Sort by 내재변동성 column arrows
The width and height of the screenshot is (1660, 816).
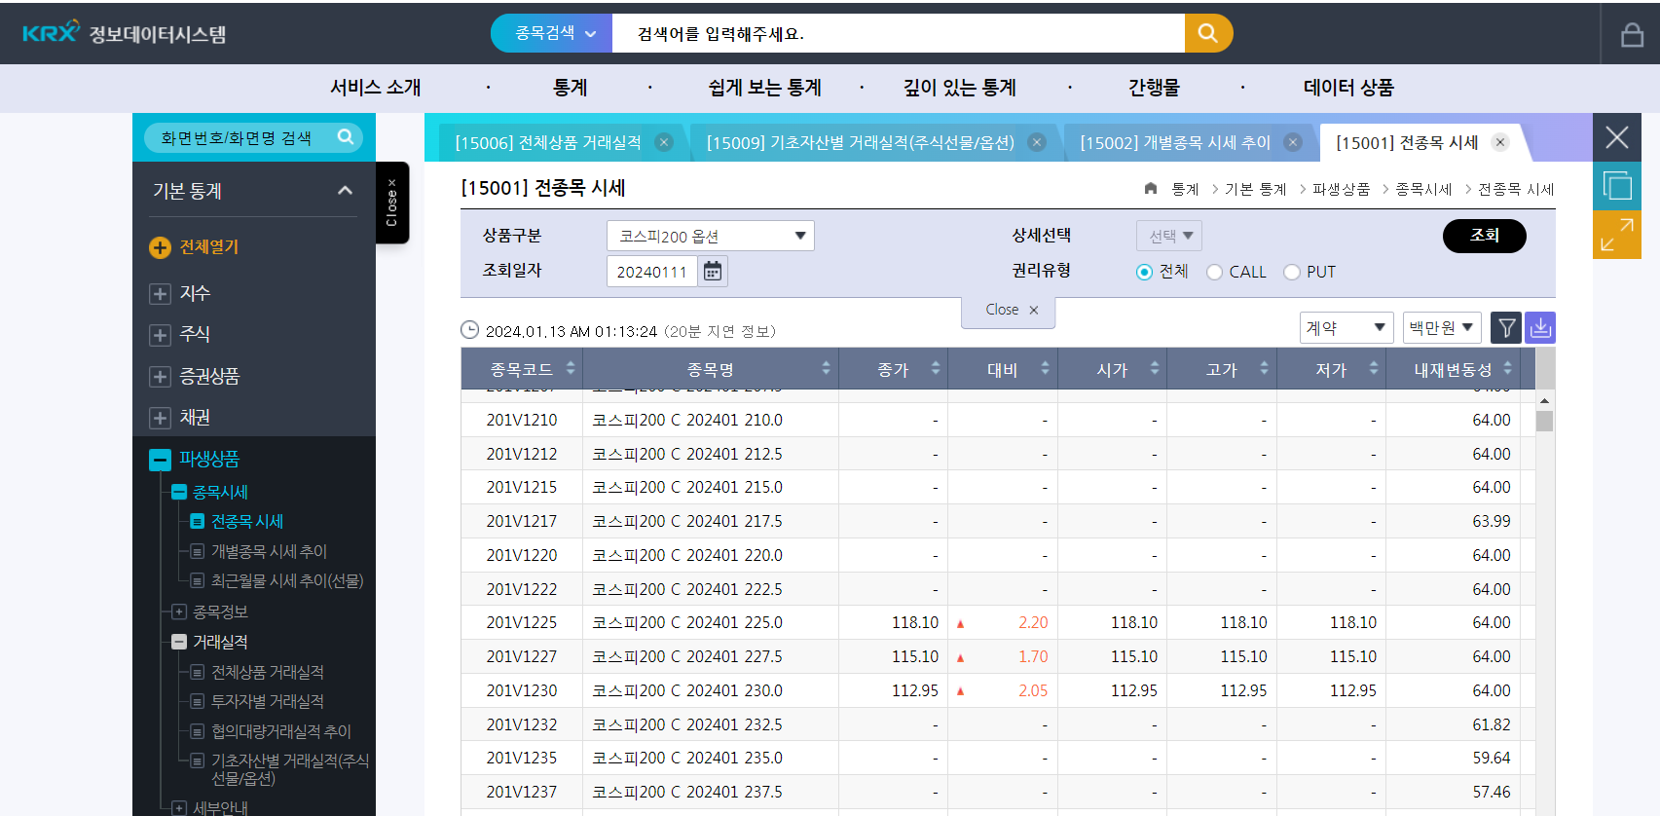(1507, 368)
